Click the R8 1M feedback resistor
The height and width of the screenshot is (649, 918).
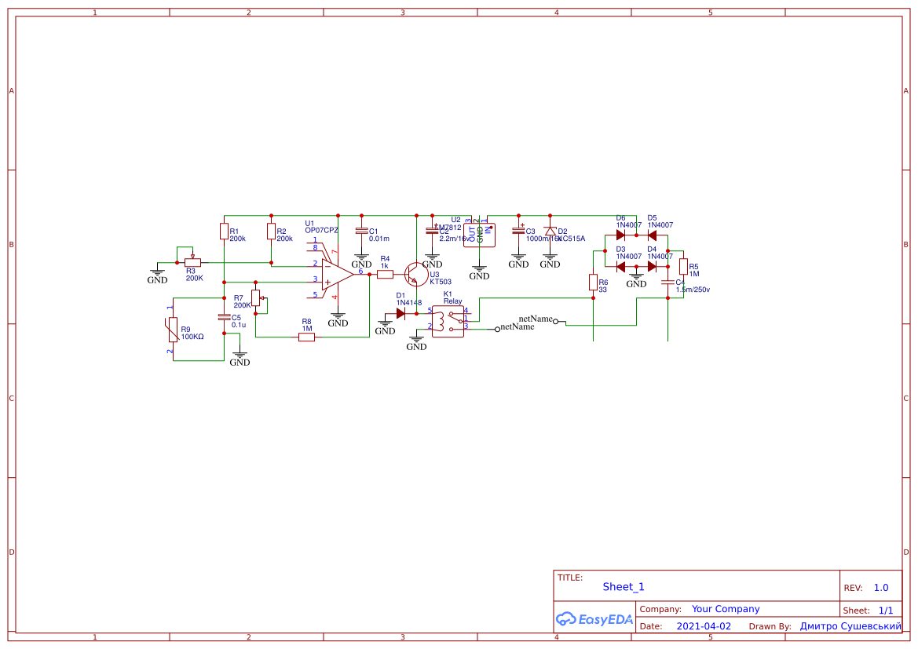tap(307, 337)
